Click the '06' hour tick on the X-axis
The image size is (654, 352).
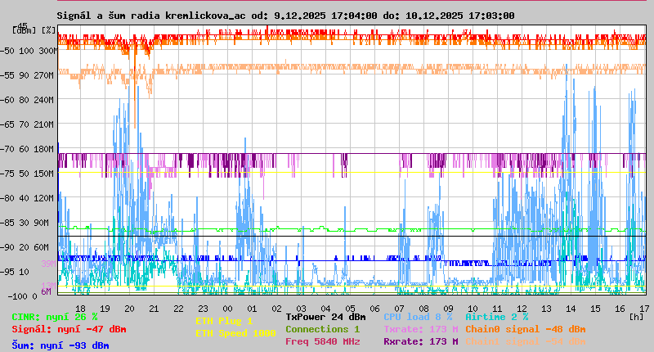tap(374, 309)
